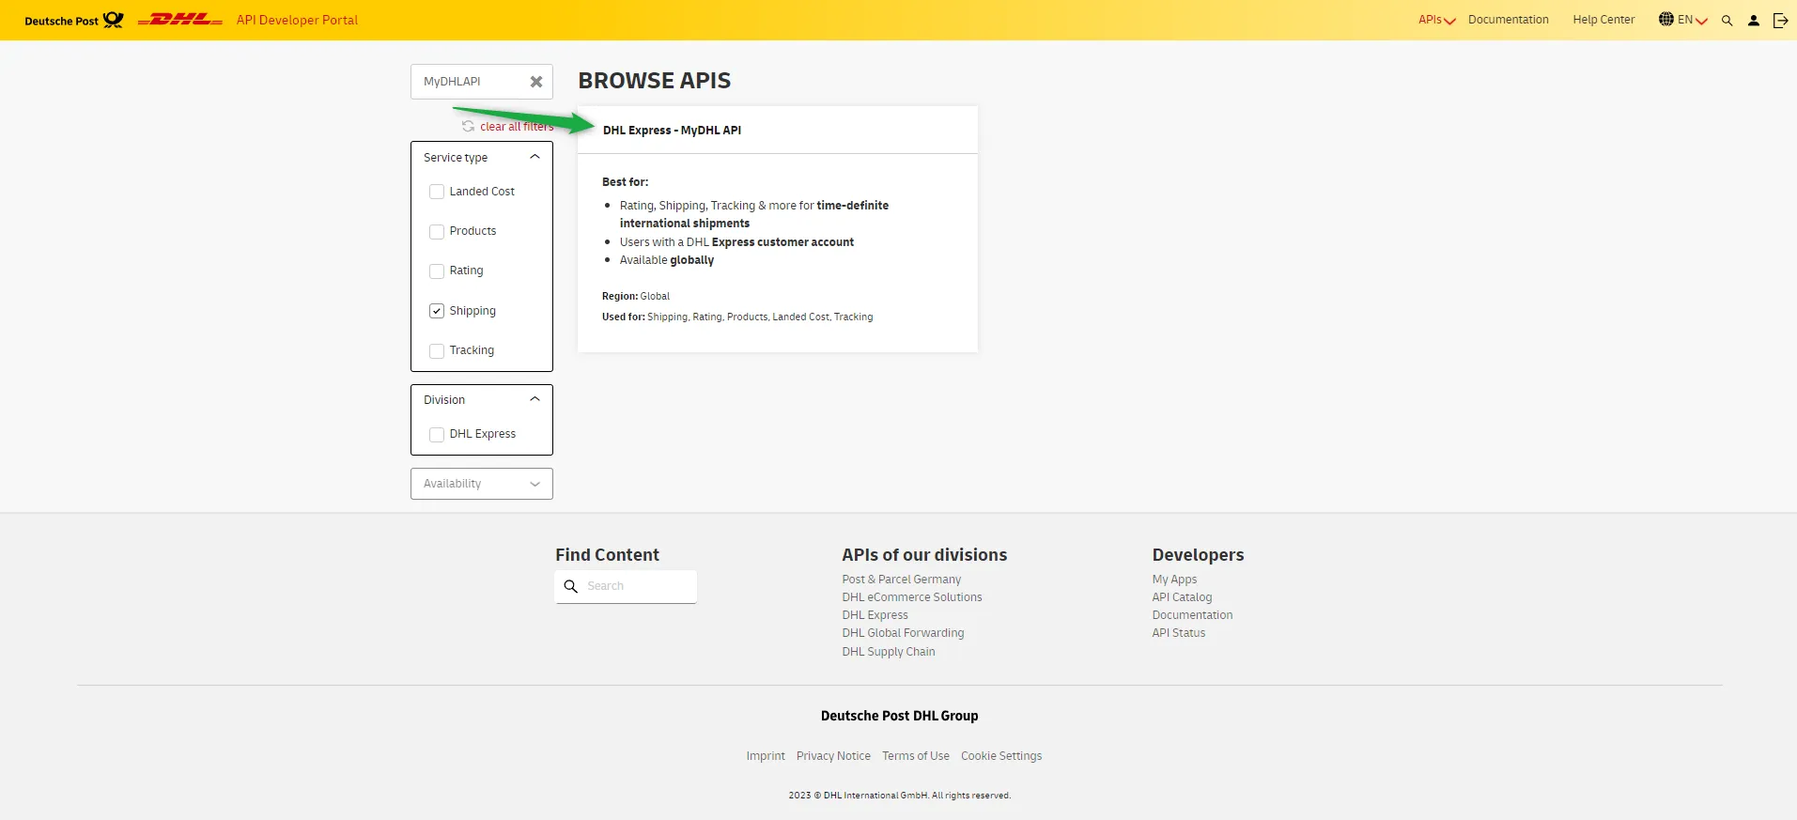Open search via magnifier icon in header
The height and width of the screenshot is (820, 1797).
(1727, 20)
